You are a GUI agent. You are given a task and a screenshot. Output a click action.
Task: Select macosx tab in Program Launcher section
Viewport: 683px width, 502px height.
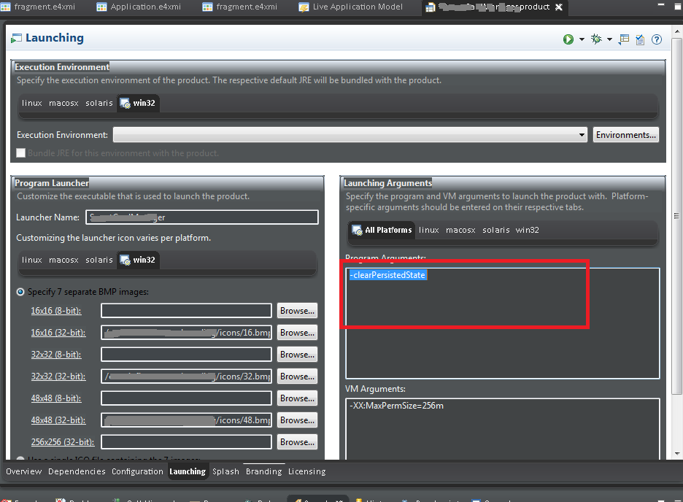tap(63, 260)
